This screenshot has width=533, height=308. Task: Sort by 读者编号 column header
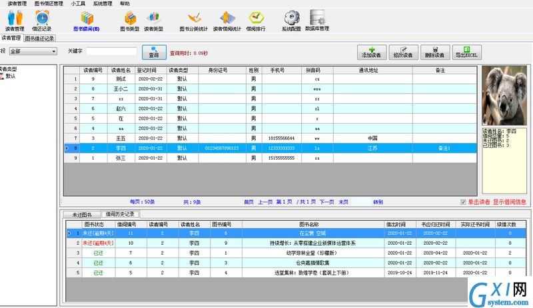(x=93, y=71)
